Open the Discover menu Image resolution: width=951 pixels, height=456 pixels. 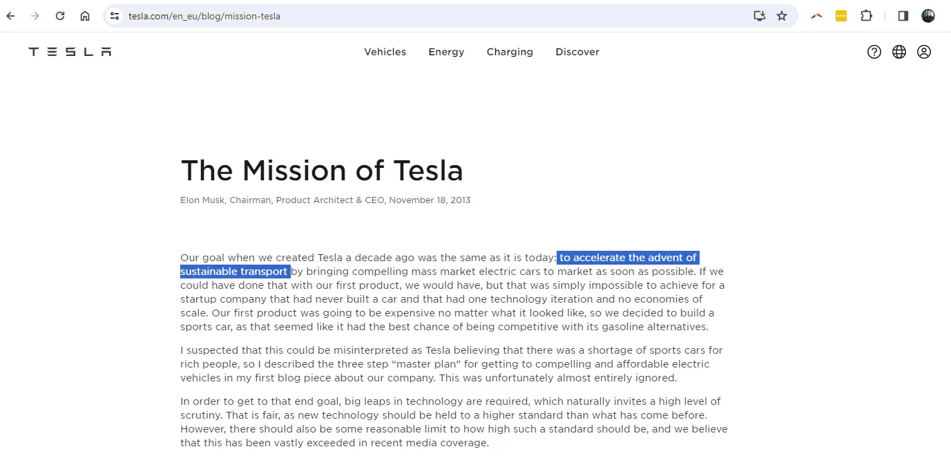point(577,52)
